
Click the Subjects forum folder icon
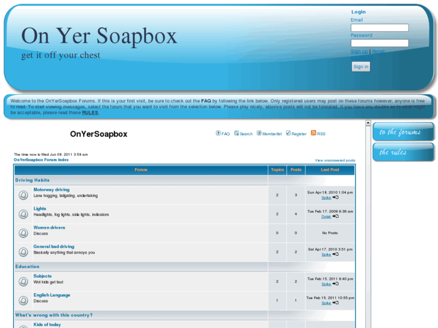click(23, 282)
